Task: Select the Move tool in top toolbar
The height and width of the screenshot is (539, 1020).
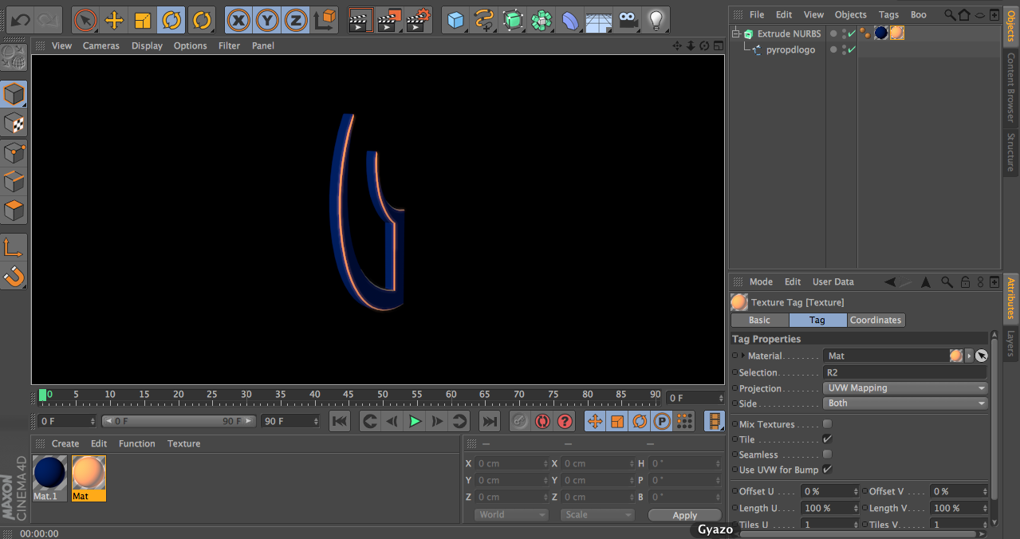Action: (x=114, y=20)
